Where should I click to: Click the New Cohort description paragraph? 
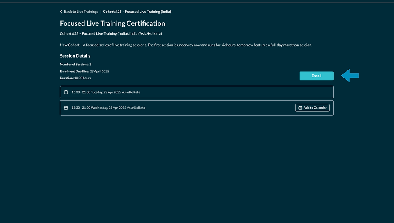coord(186,45)
